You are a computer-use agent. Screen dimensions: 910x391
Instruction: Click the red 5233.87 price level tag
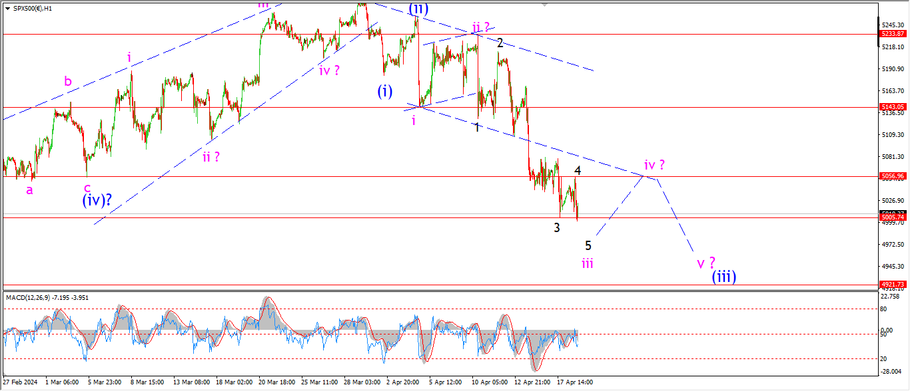pos(892,34)
